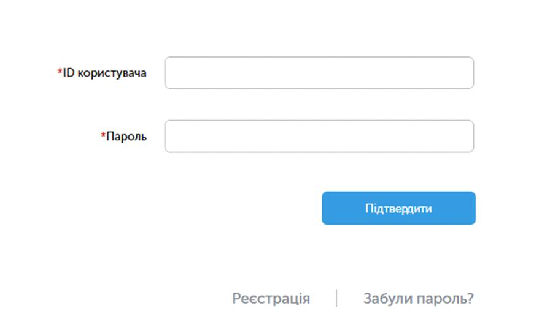This screenshot has height=322, width=558.
Task: Click the gray Реєстрація text
Action: pyautogui.click(x=271, y=299)
